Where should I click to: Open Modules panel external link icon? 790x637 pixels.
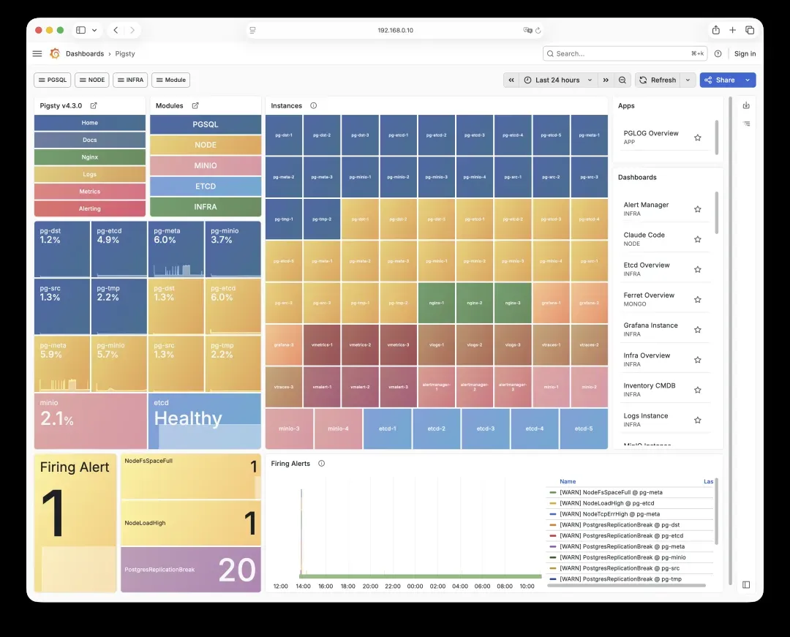(195, 106)
